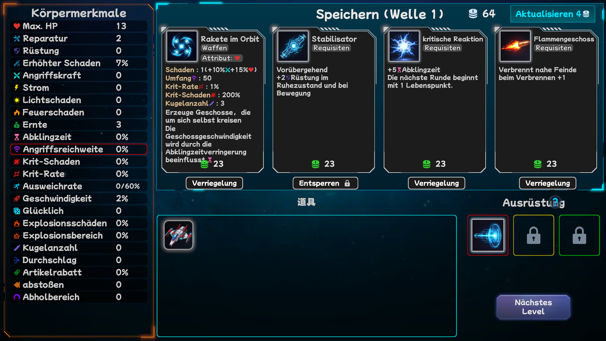Click the yellow locked equipment slot
Viewport: 606px width, 341px height.
coord(533,235)
